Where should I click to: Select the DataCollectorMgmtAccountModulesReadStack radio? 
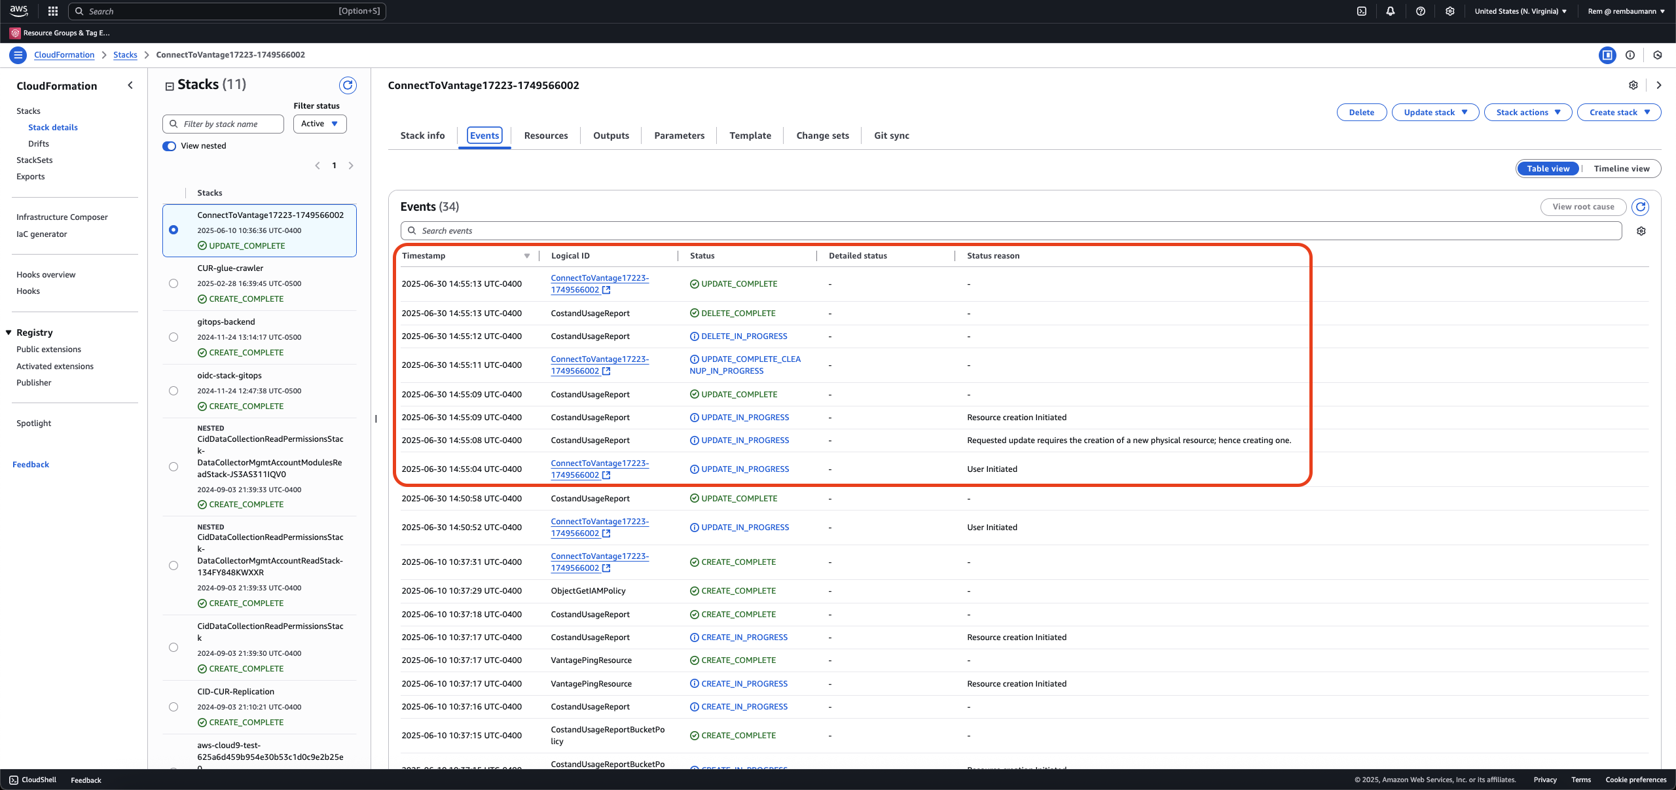point(173,467)
